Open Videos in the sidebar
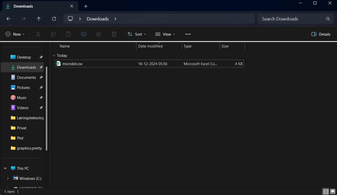 point(22,108)
